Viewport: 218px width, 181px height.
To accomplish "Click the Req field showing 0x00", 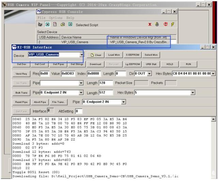I will (45, 73).
